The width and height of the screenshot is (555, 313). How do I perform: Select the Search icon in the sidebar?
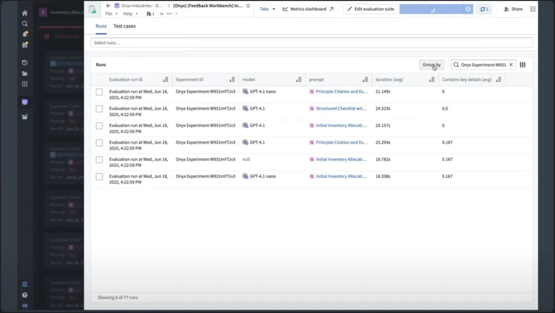pyautogui.click(x=25, y=23)
